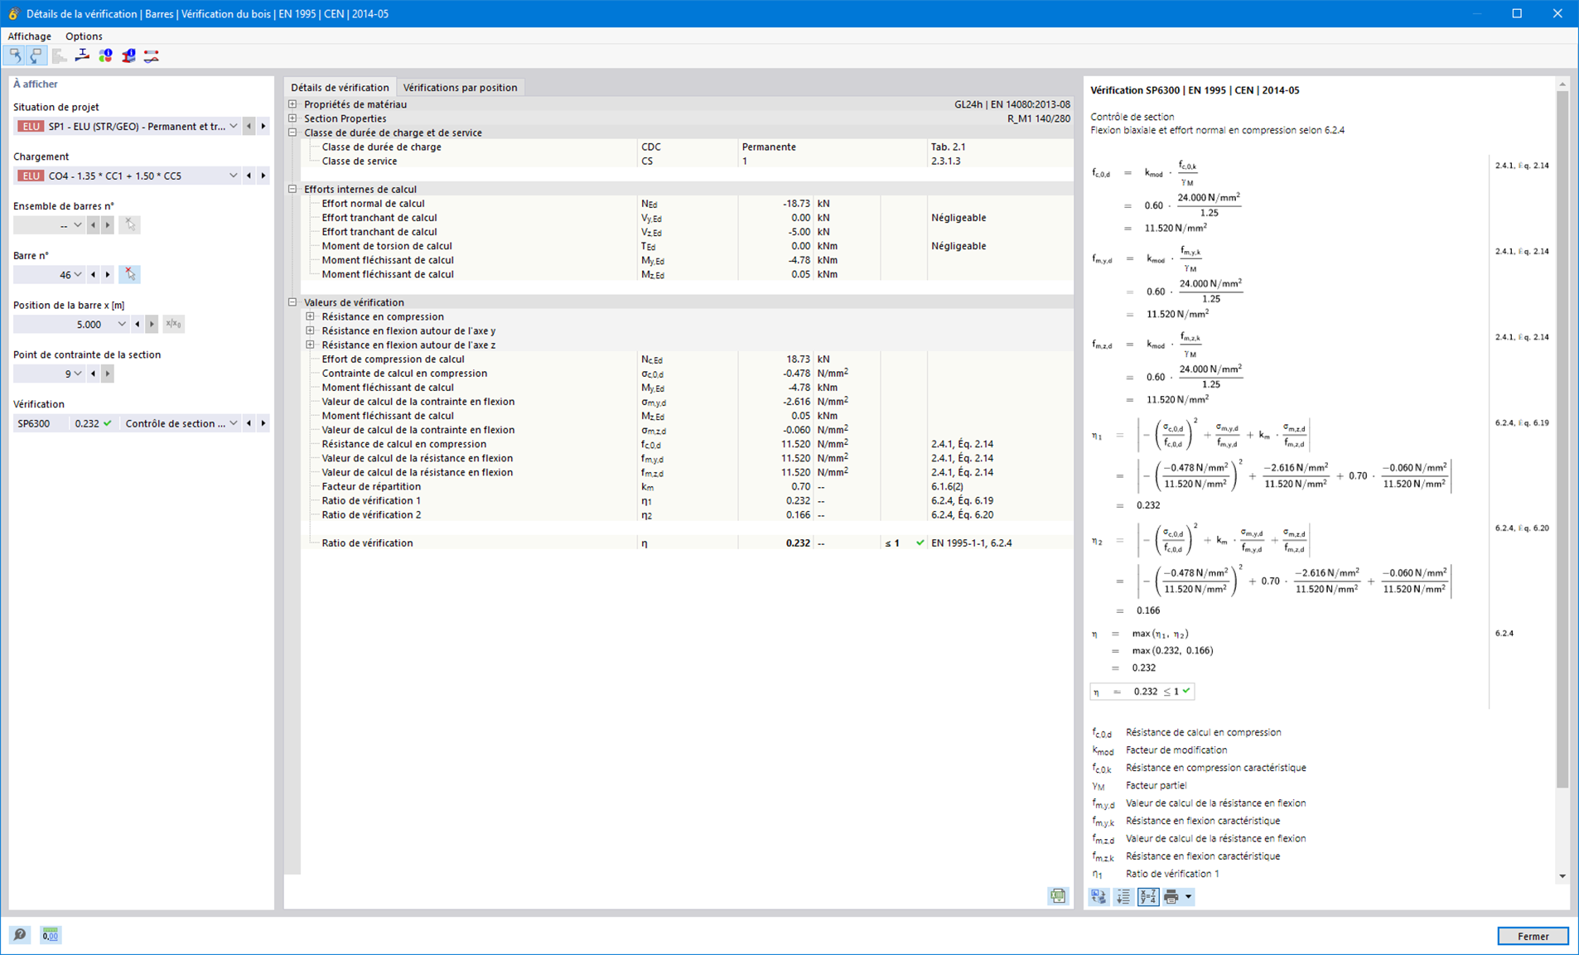
Task: Open the Position de la barre x dropdown
Action: (x=122, y=324)
